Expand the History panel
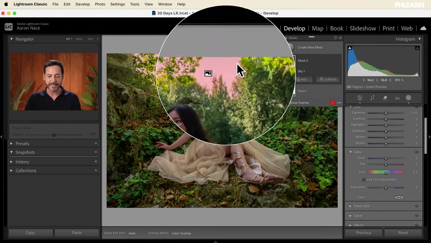 coord(11,162)
